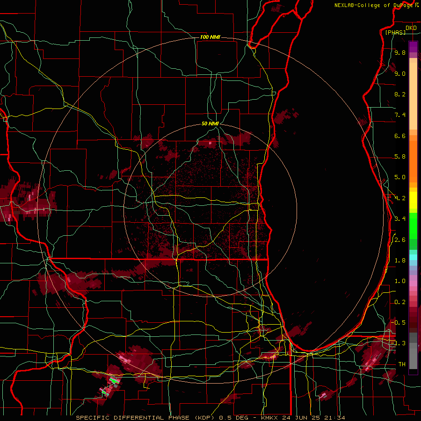Click the 6.6 scale value

tap(400, 136)
